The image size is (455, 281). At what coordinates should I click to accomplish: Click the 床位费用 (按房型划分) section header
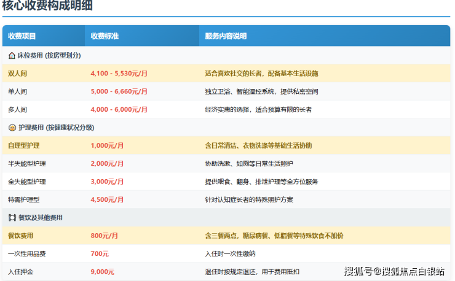coord(49,55)
